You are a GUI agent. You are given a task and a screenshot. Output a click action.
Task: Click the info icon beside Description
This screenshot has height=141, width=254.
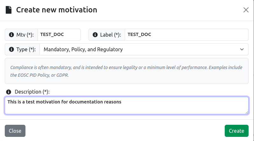(x=9, y=92)
